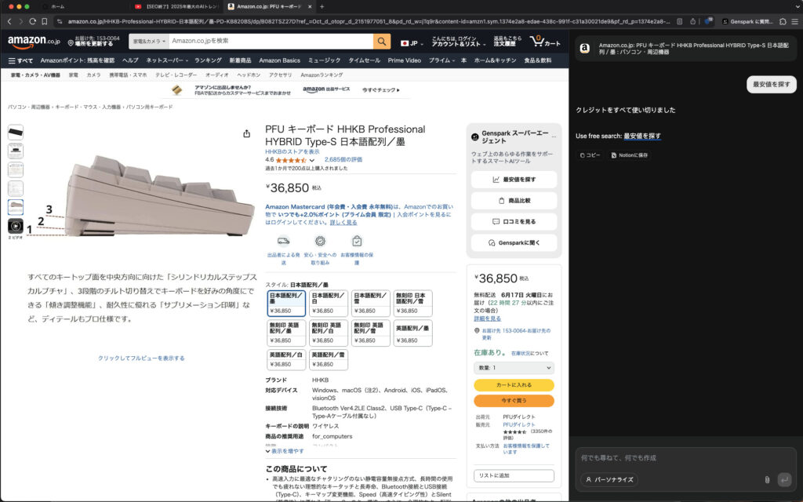The height and width of the screenshot is (502, 803).
Task: Open the 2,685個の評価 reviews link
Action: (x=343, y=160)
